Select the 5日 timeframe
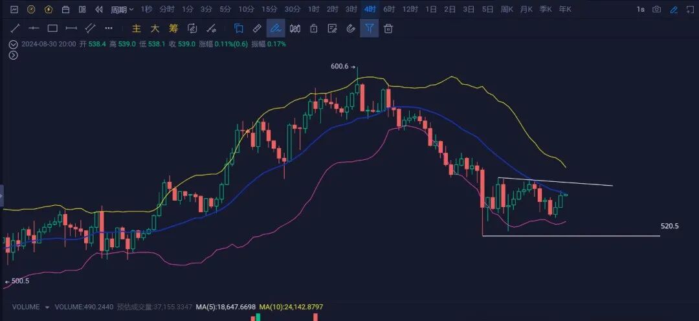The height and width of the screenshot is (321, 699). [487, 9]
